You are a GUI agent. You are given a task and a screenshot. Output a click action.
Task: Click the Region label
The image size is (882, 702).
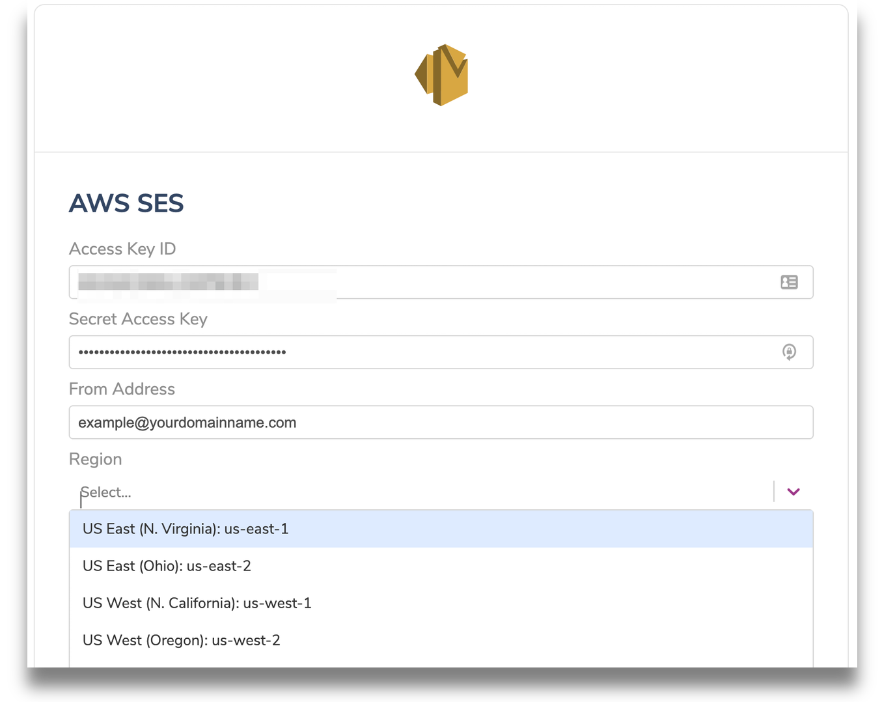click(95, 459)
